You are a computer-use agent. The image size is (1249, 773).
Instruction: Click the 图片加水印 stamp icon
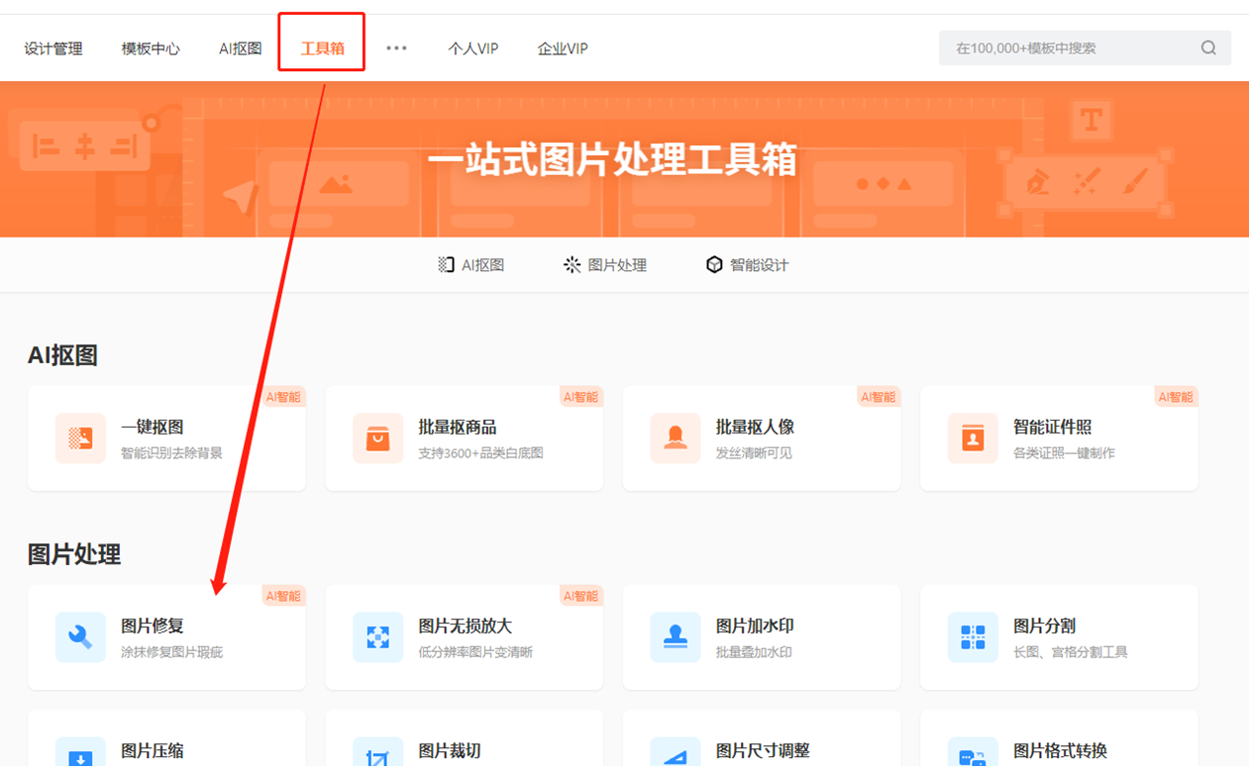(x=676, y=637)
